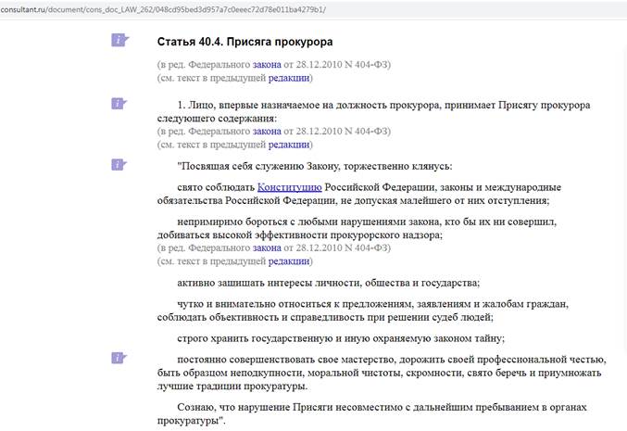The width and height of the screenshot is (627, 431).
Task: Select heading Статья 40.4. Присяга прокурора
Action: [x=245, y=42]
